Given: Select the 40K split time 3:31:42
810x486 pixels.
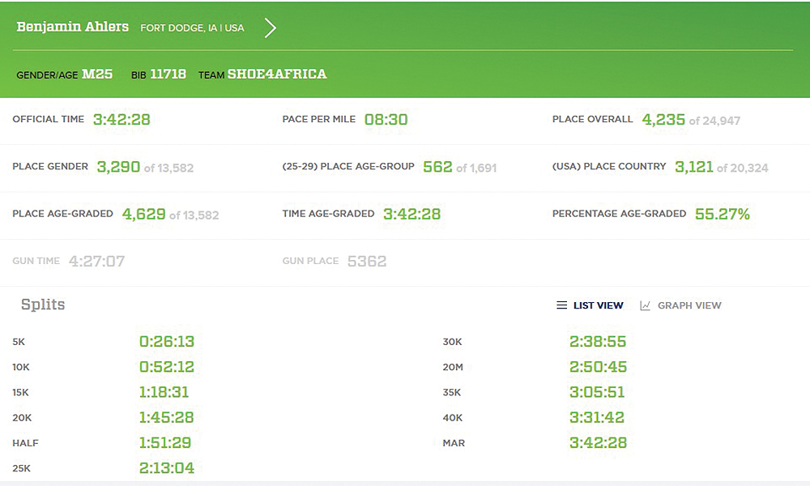Looking at the screenshot, I should pyautogui.click(x=598, y=418).
